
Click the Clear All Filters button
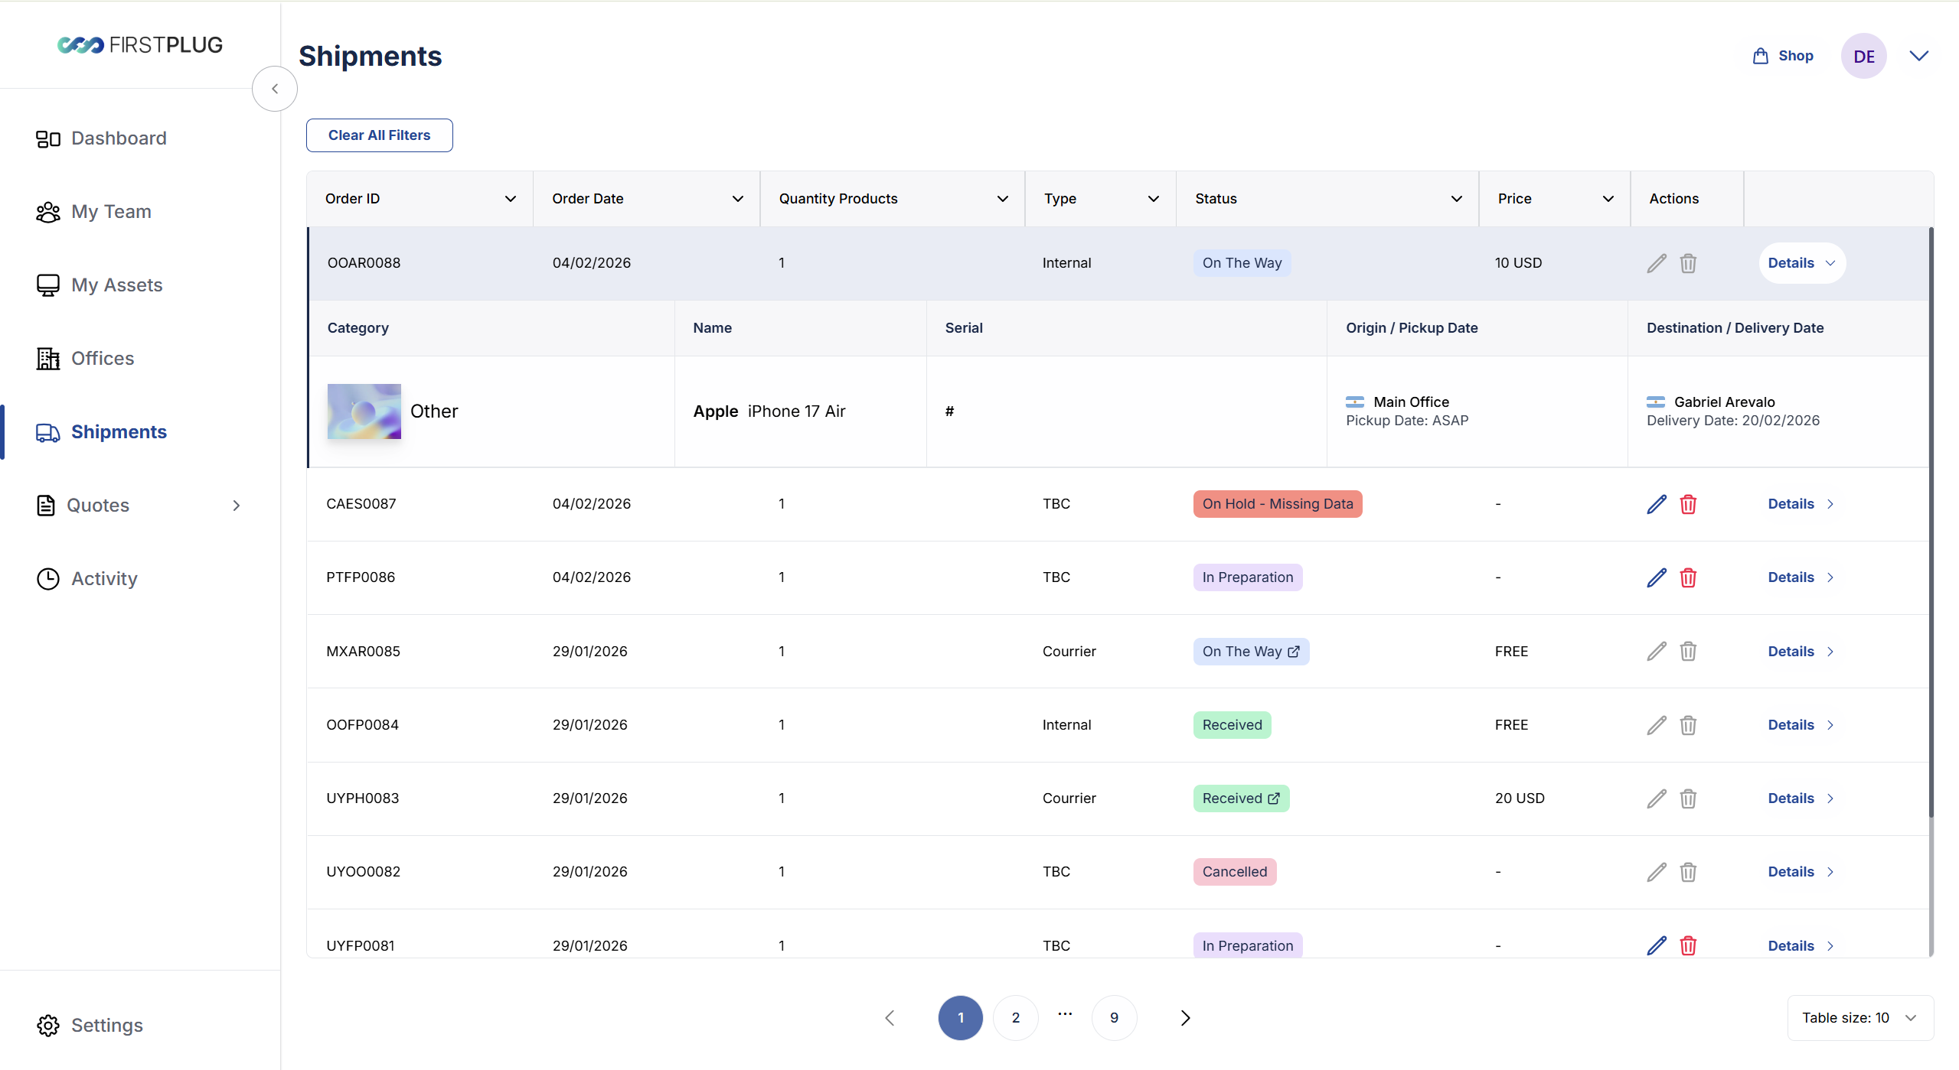tap(379, 135)
